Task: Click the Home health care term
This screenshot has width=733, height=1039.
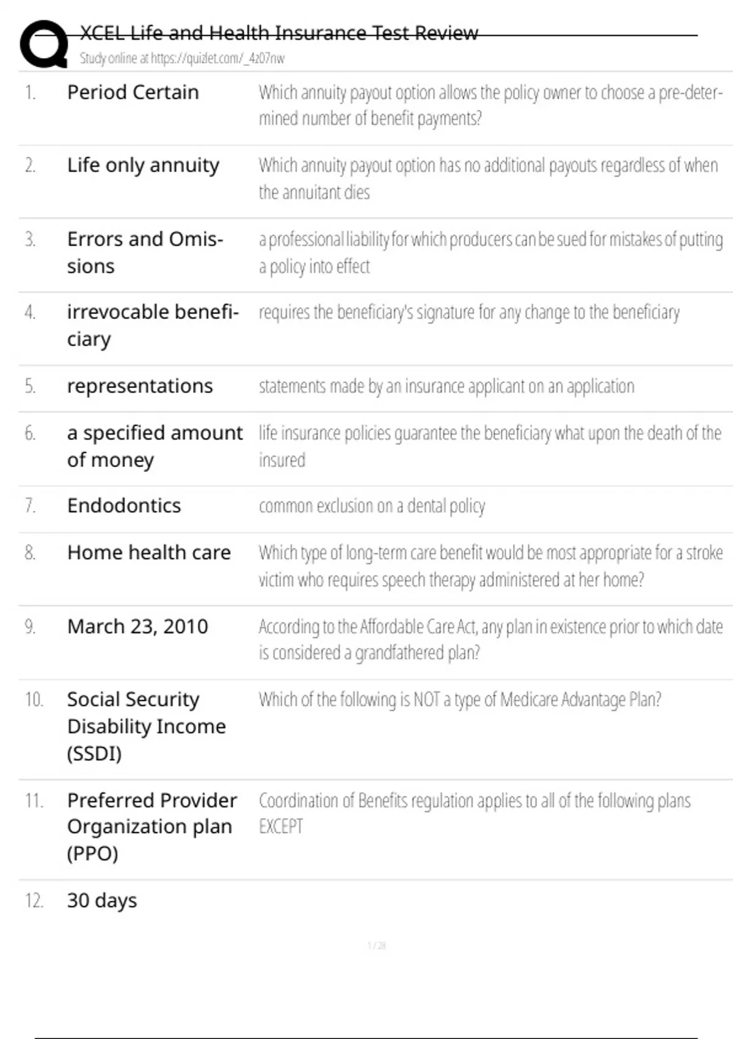Action: pyautogui.click(x=149, y=553)
